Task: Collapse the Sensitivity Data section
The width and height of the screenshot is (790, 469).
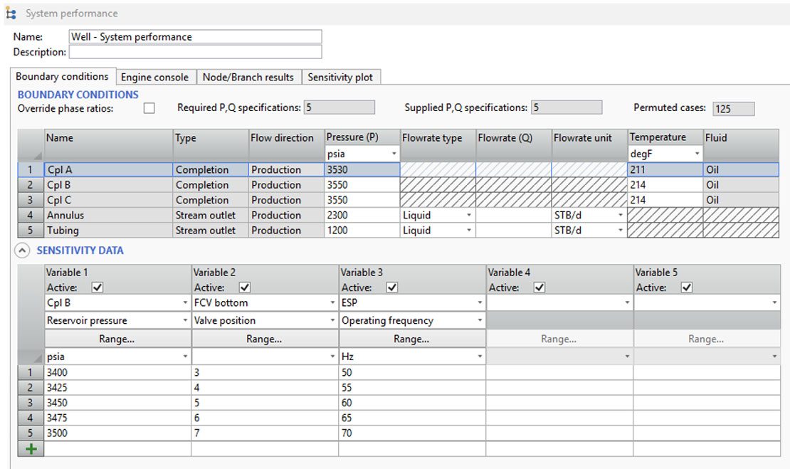Action: pyautogui.click(x=23, y=251)
